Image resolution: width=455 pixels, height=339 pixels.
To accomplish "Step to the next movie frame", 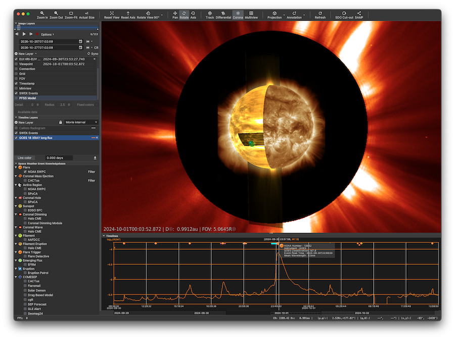I will [x=31, y=34].
